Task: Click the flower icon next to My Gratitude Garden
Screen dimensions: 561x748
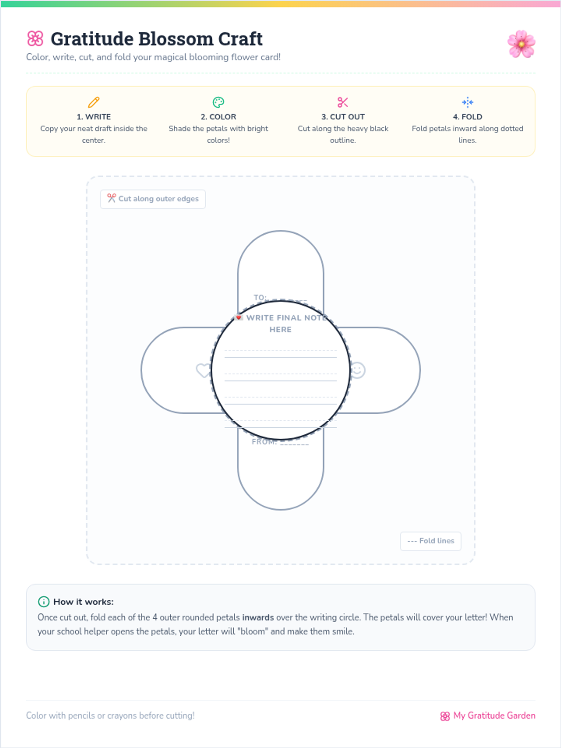Action: (445, 716)
